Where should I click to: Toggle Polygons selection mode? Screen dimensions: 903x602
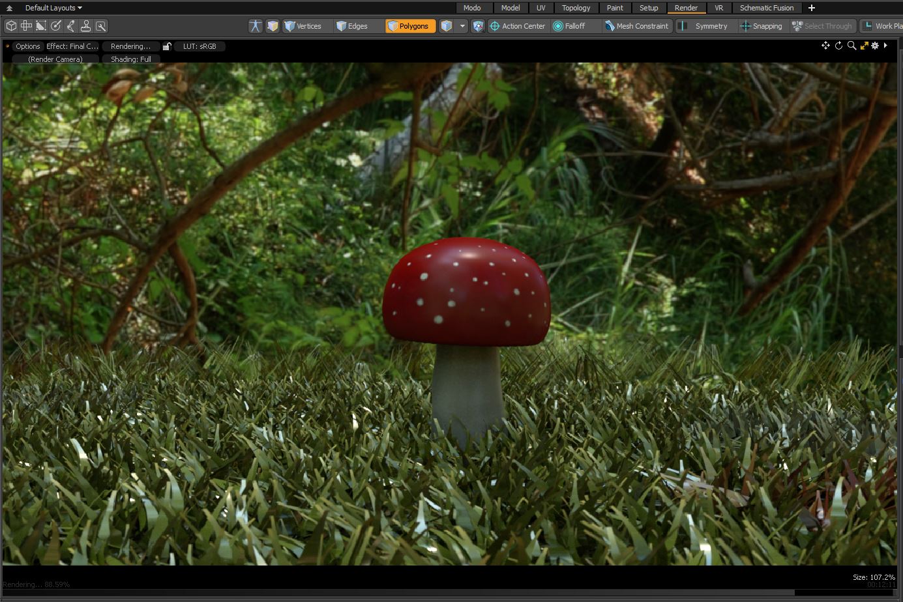(411, 26)
